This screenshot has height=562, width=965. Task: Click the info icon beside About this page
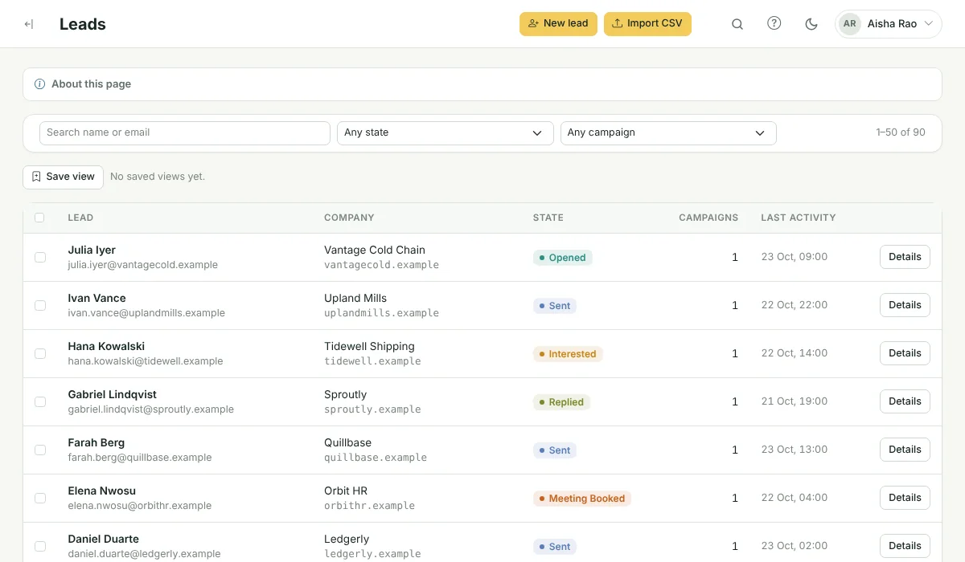click(x=39, y=84)
